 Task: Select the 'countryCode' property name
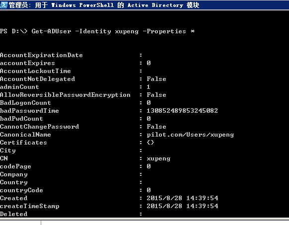tap(21, 190)
